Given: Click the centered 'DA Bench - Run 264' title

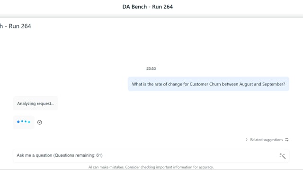Looking at the screenshot, I should [x=148, y=7].
